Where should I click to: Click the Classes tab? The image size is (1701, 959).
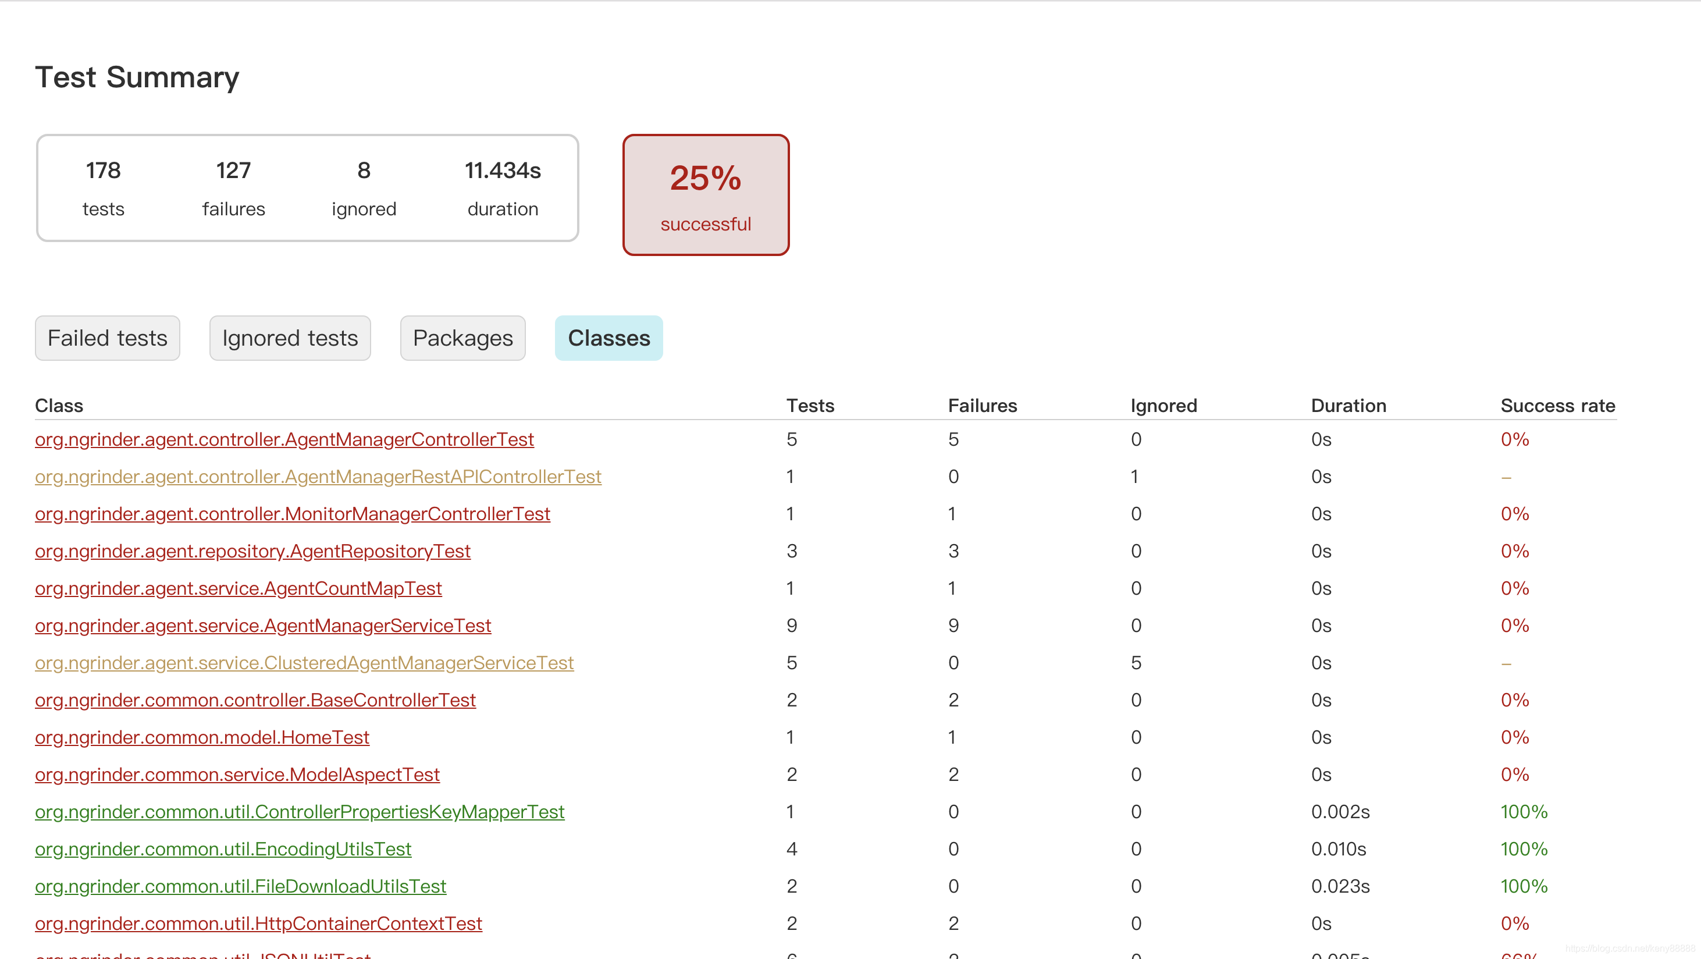click(x=608, y=338)
